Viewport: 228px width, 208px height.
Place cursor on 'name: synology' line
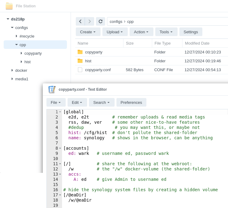point(86,138)
